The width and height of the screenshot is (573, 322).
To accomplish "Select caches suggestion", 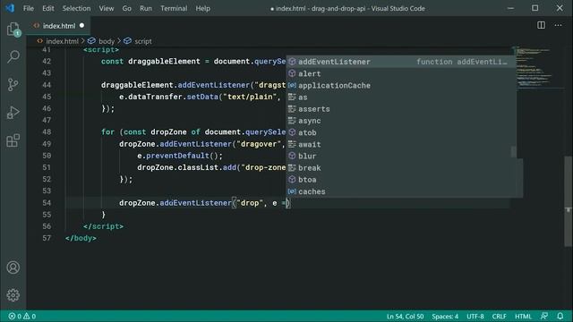I will tap(401, 191).
